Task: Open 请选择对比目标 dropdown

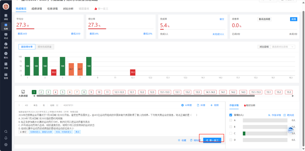Action: pos(283,47)
